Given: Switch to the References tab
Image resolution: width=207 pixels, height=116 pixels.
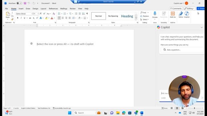Looking at the screenshot, I should pos(53,9).
